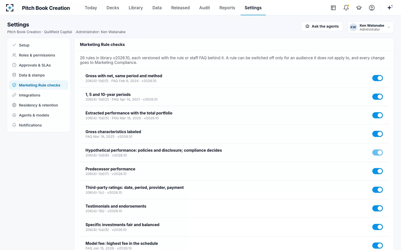The image size is (401, 250).
Task: Toggle the 1, 5 and 10-year periods rule
Action: 378,97
